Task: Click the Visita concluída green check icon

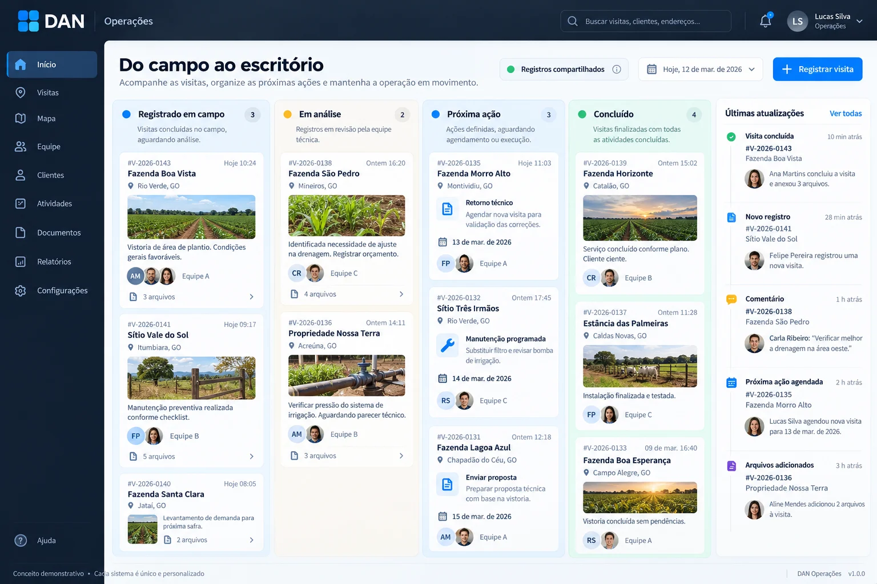Action: click(731, 136)
